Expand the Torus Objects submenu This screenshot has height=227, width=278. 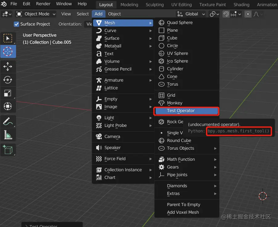(x=187, y=148)
